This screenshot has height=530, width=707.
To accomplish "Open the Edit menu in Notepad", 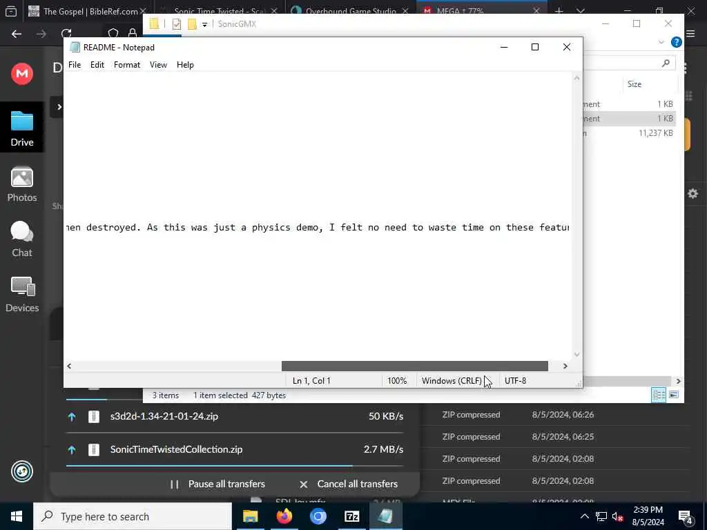I will (x=97, y=65).
